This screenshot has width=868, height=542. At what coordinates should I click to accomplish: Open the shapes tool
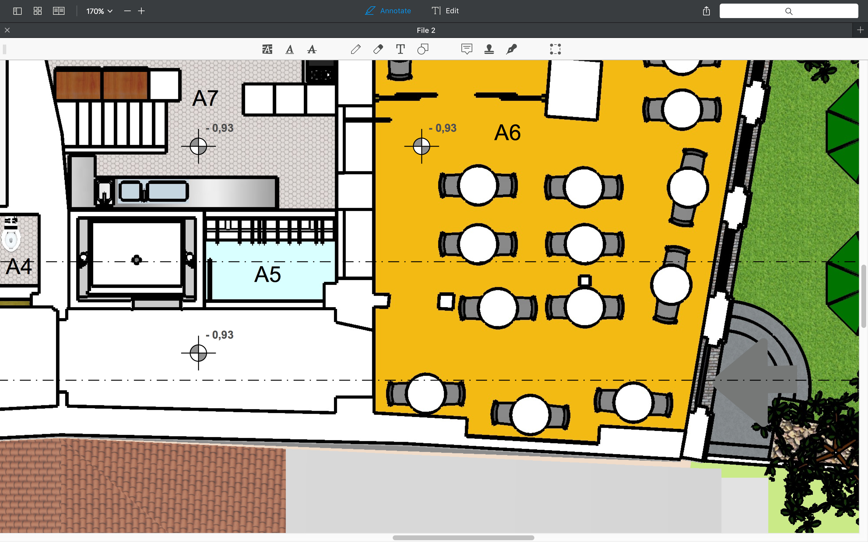423,49
